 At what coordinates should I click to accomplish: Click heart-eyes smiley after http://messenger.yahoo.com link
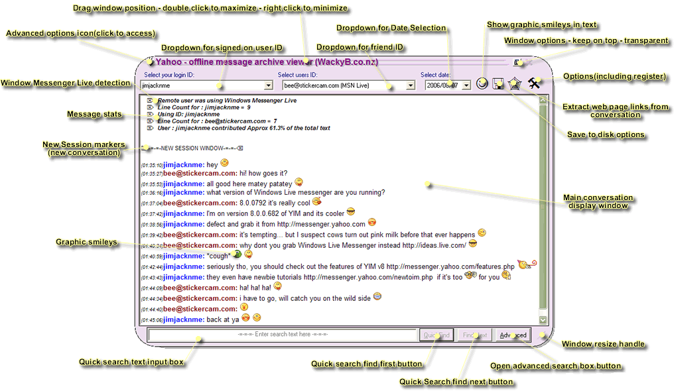click(371, 222)
